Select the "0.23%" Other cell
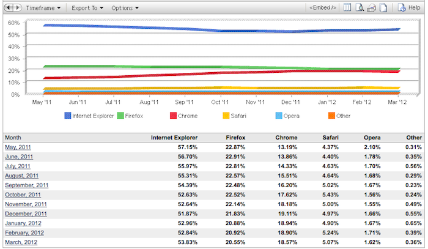 pos(413,185)
